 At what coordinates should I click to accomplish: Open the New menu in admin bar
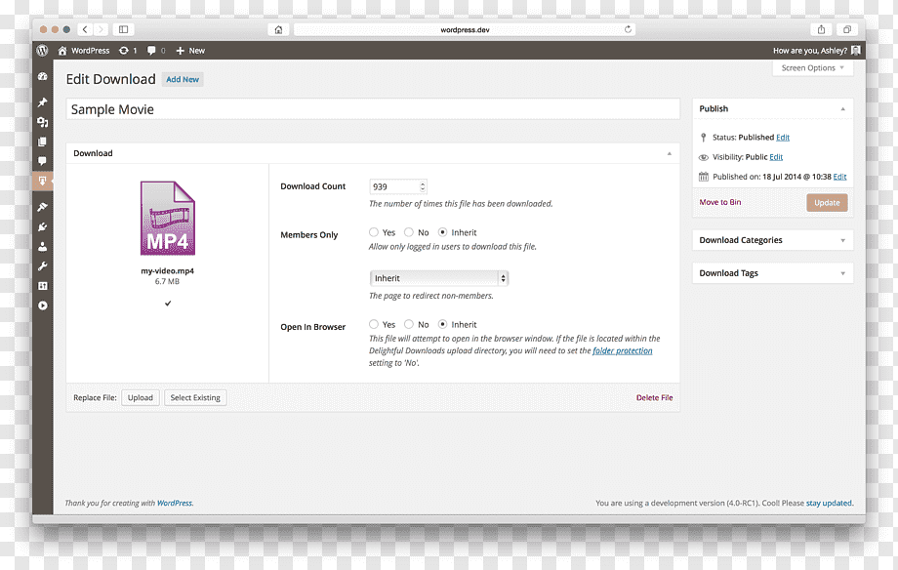click(190, 51)
